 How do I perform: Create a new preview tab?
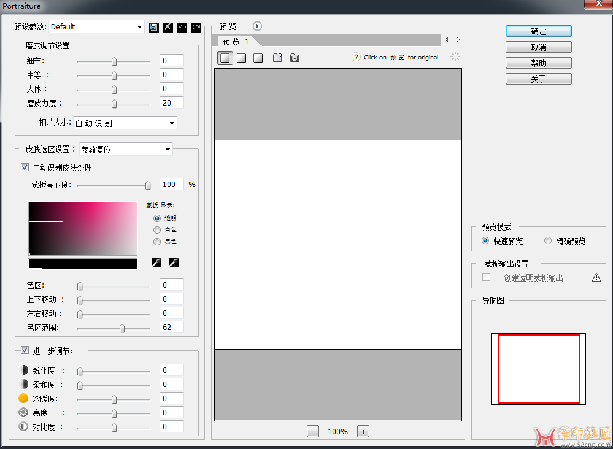(277, 57)
